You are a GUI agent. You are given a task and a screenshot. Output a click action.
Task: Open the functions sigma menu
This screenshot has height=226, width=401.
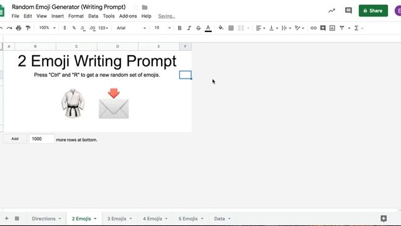(358, 28)
